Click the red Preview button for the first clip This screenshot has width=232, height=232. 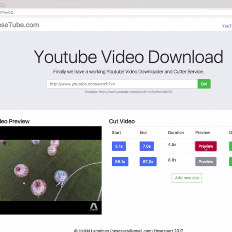pyautogui.click(x=206, y=146)
